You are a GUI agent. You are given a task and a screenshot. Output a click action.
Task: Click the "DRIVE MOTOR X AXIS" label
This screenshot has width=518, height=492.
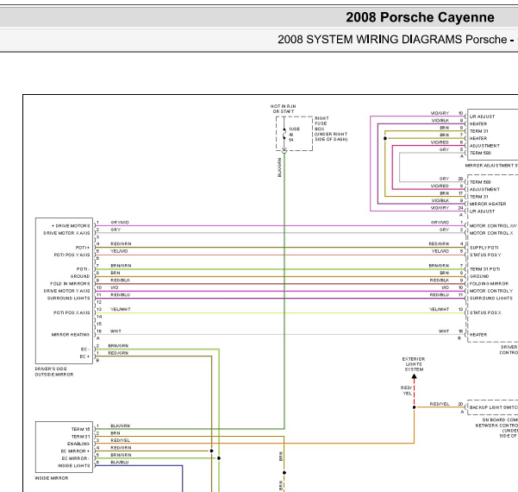click(66, 233)
